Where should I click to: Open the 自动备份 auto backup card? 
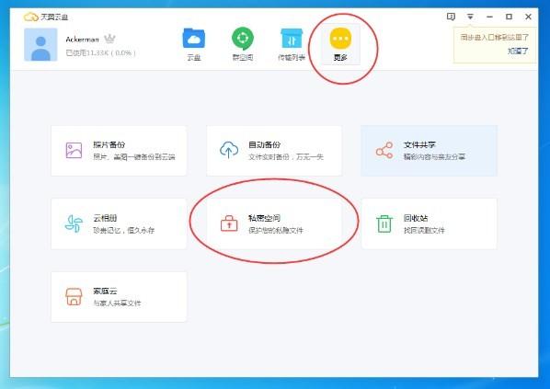274,151
